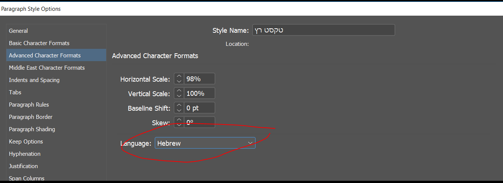Click the Baseline Shift value field

199,108
